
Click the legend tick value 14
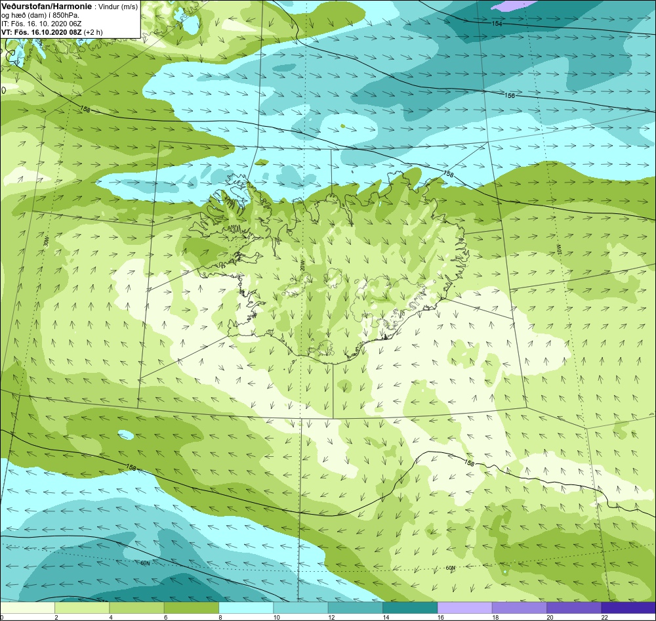(x=386, y=617)
